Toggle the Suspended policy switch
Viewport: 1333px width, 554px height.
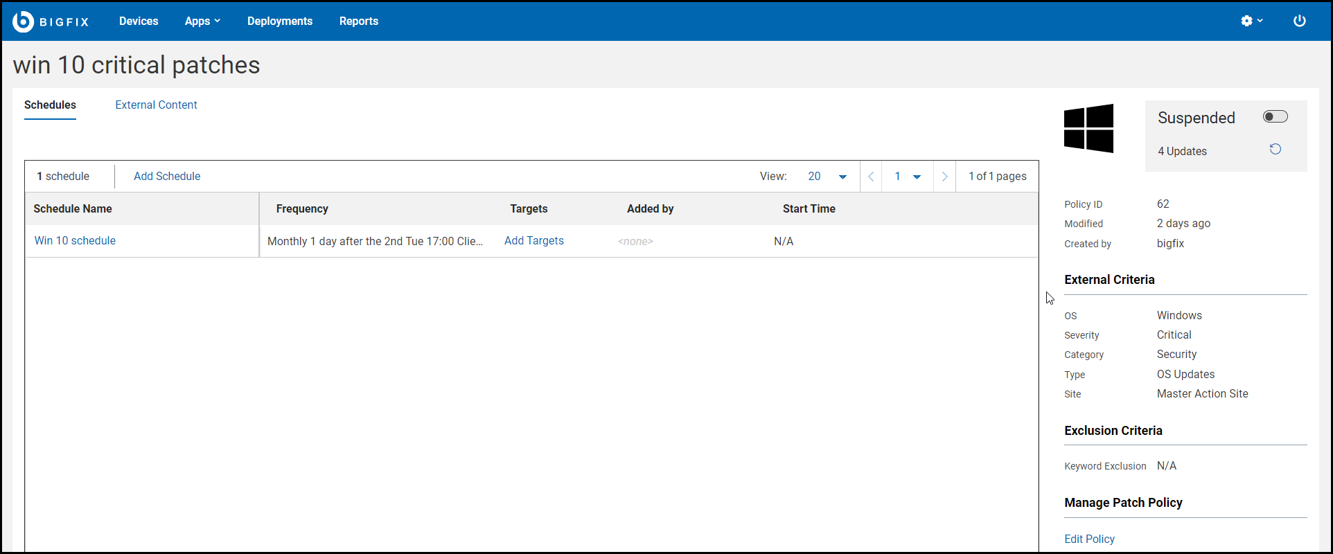click(1275, 117)
